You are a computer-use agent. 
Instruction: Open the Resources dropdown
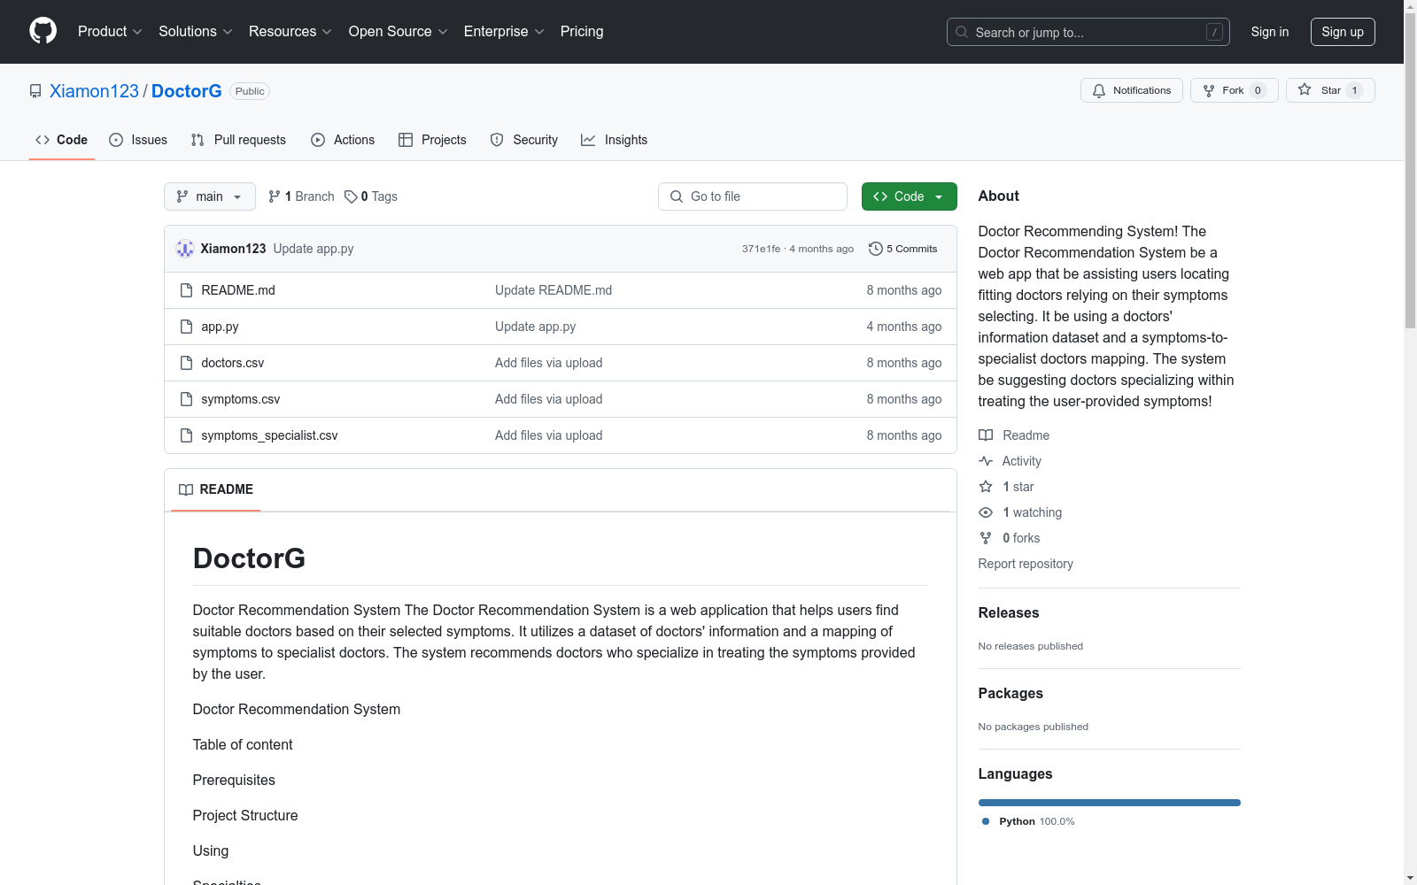pyautogui.click(x=290, y=31)
